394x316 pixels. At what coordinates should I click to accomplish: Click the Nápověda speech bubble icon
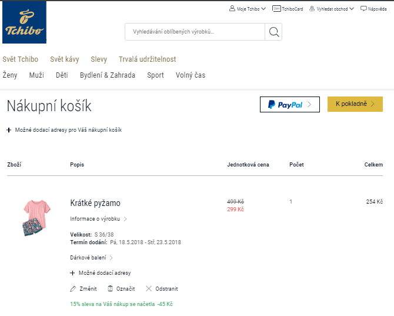coord(363,9)
